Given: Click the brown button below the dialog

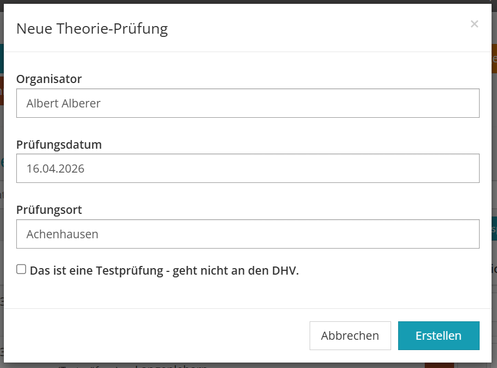Looking at the screenshot, I should point(439,365).
